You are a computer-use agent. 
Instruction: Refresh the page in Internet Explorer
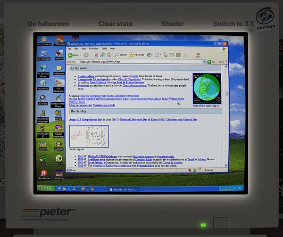(102, 55)
